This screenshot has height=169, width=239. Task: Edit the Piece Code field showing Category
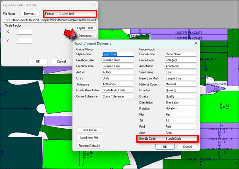click(x=180, y=60)
